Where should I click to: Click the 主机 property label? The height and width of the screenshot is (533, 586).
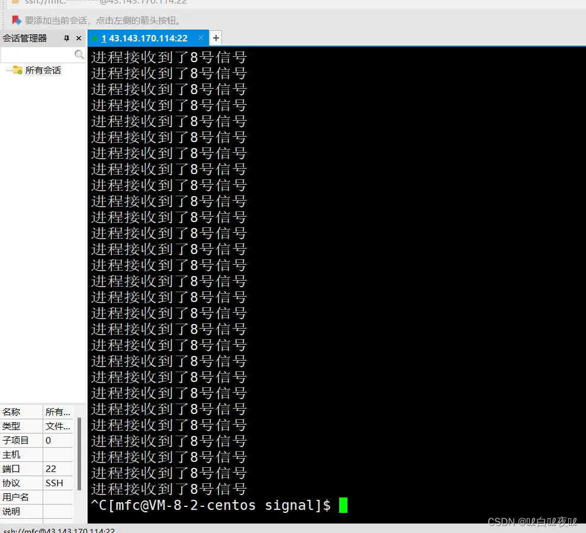(11, 454)
